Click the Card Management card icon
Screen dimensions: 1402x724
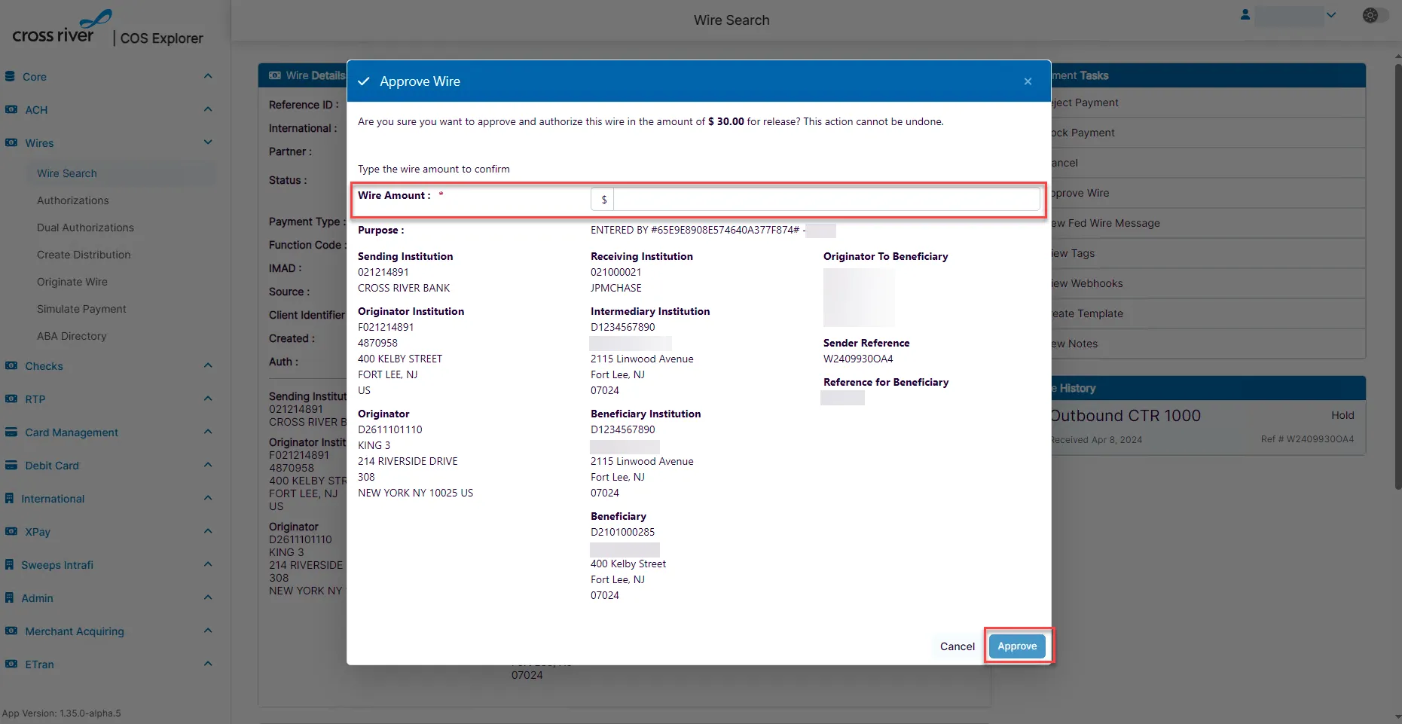point(11,432)
